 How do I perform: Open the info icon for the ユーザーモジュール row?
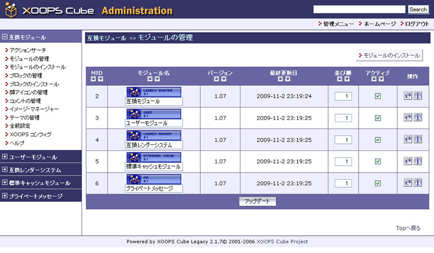[418, 118]
